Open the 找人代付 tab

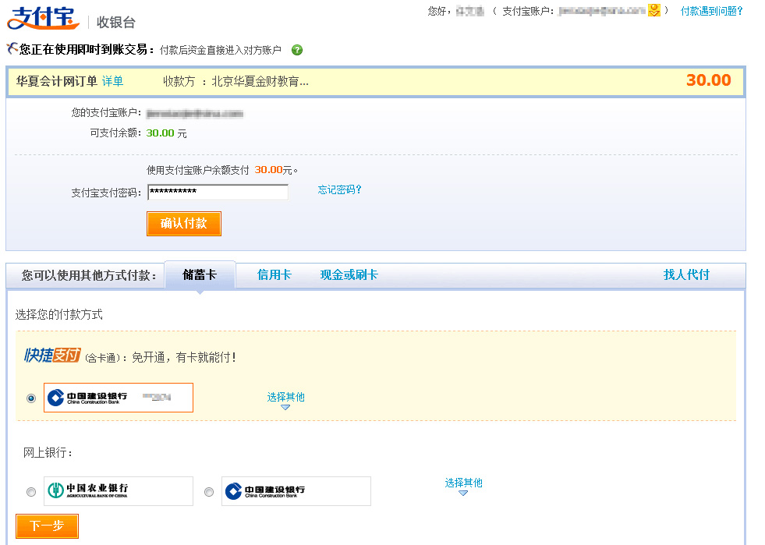(686, 274)
